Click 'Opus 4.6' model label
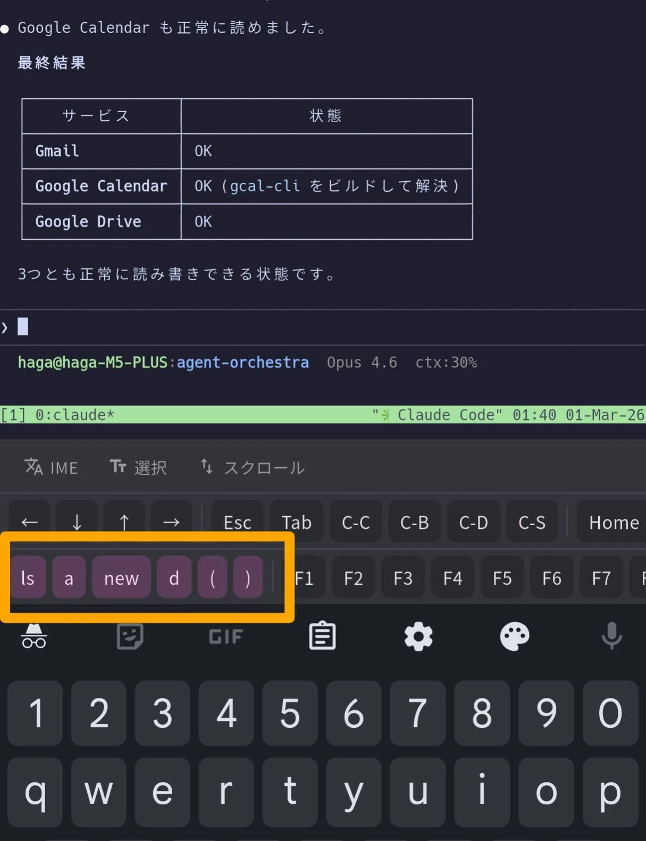646x841 pixels. coord(362,363)
